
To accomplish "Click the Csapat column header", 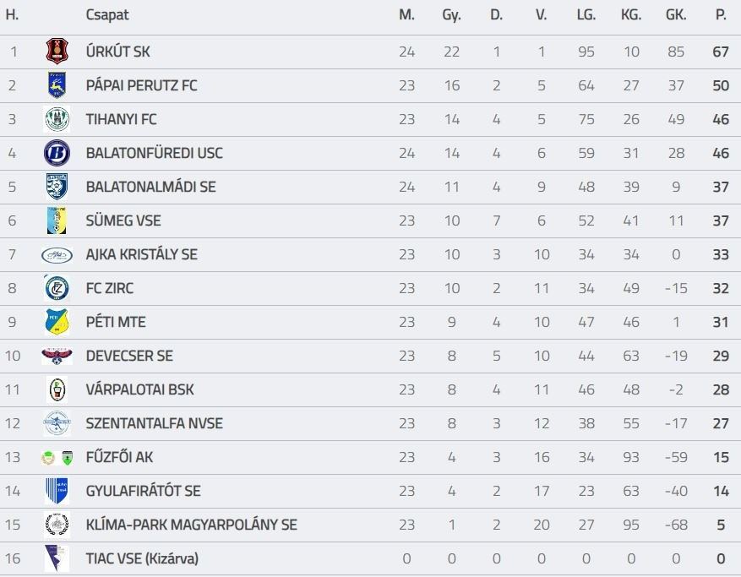I will [107, 15].
